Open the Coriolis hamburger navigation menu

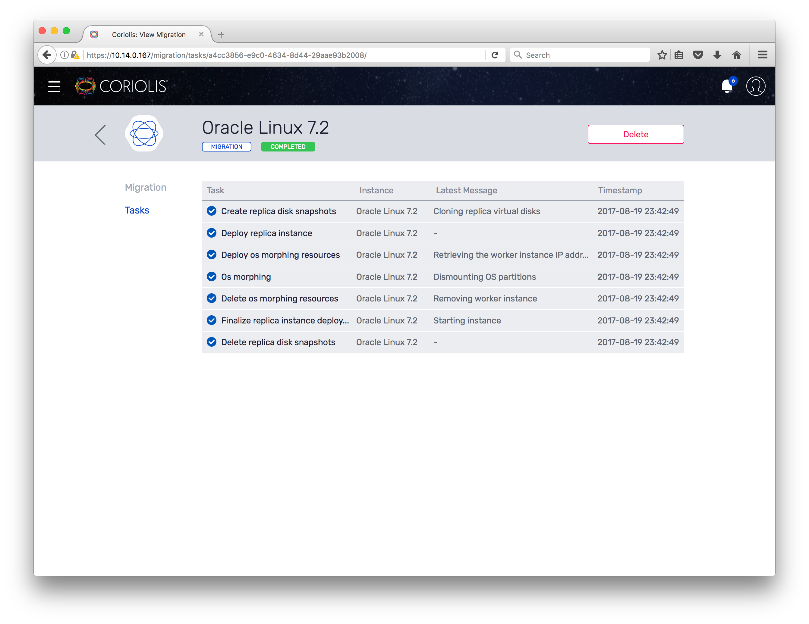tap(54, 87)
